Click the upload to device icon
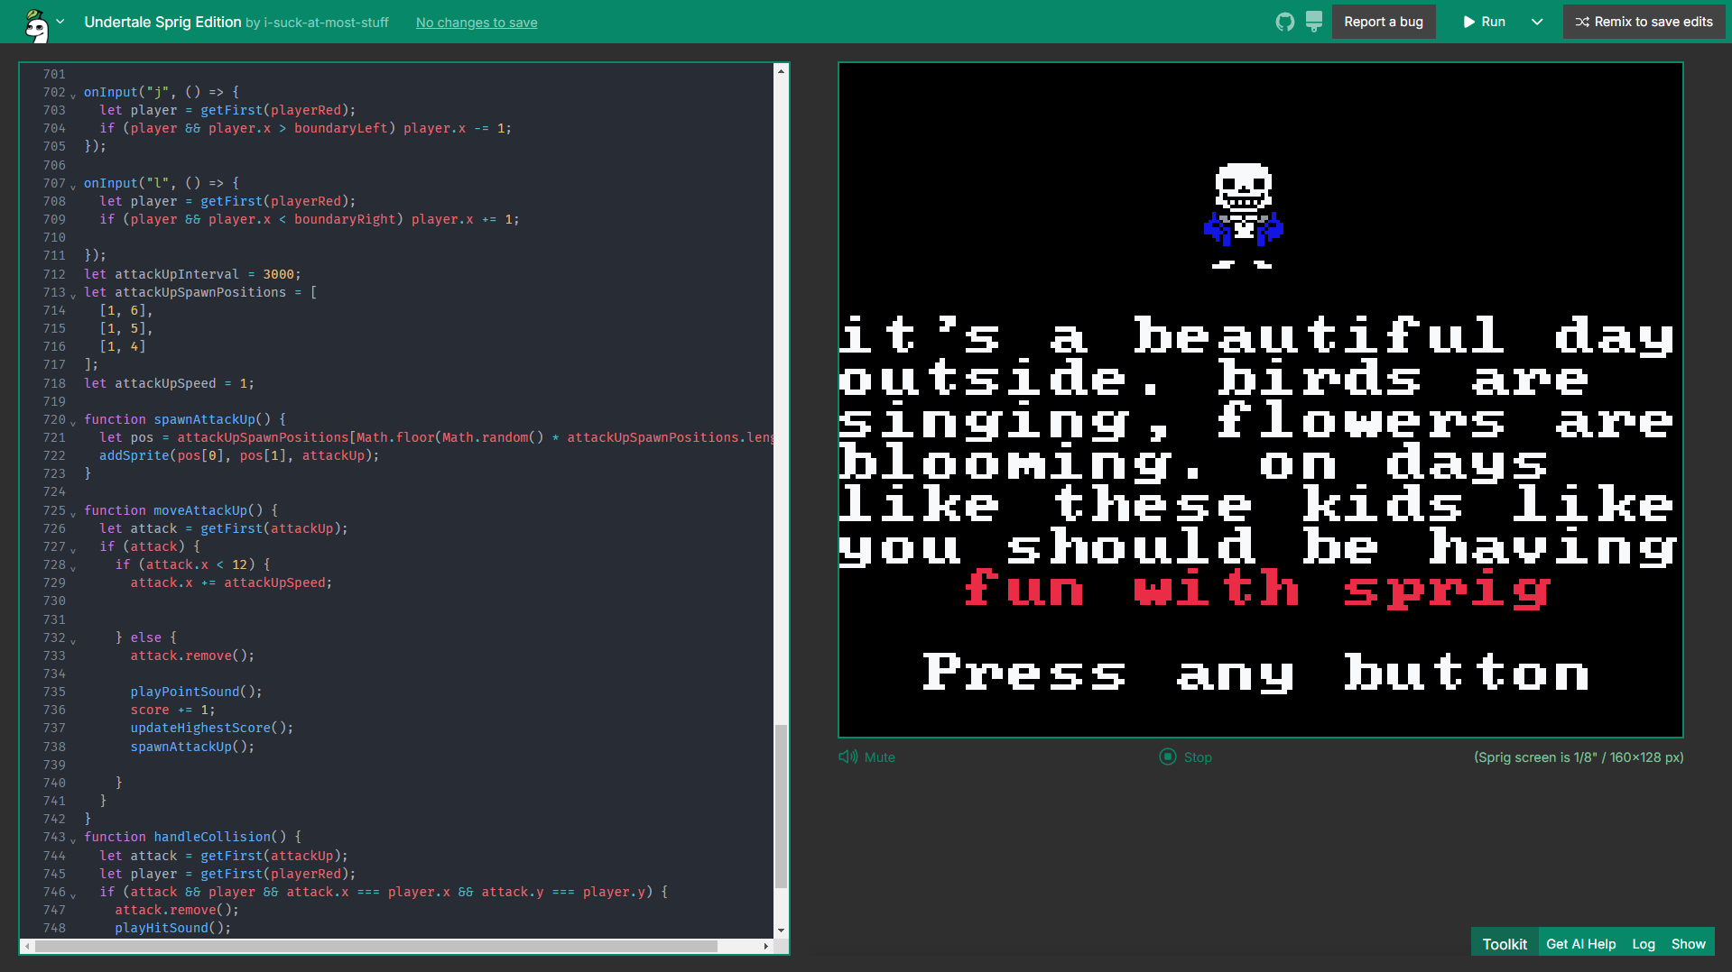The image size is (1732, 972). coord(1314,22)
